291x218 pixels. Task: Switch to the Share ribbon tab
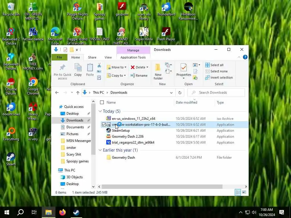tap(92, 57)
